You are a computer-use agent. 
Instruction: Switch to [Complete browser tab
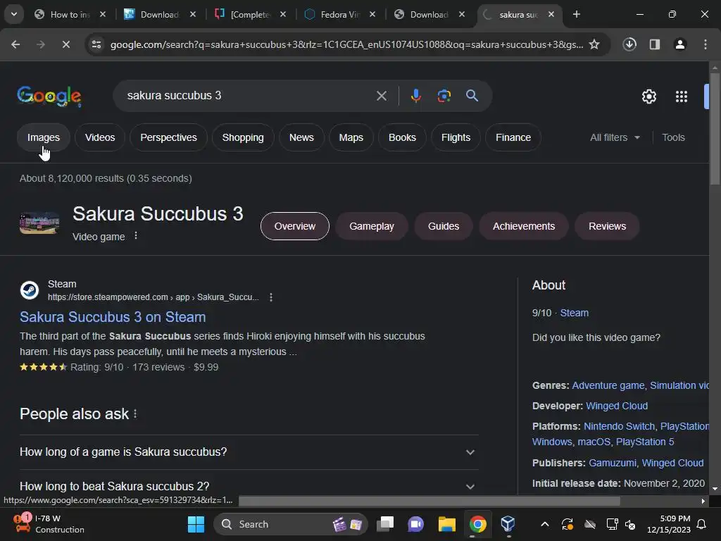(x=251, y=15)
